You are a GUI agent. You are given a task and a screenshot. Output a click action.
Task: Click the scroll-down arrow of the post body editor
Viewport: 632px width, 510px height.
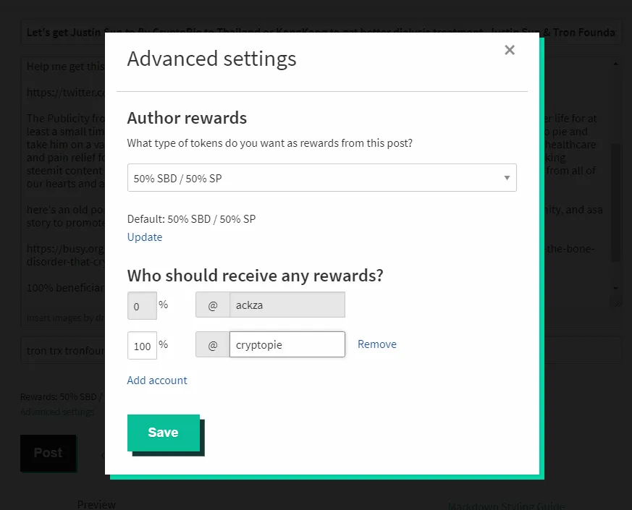tap(615, 288)
